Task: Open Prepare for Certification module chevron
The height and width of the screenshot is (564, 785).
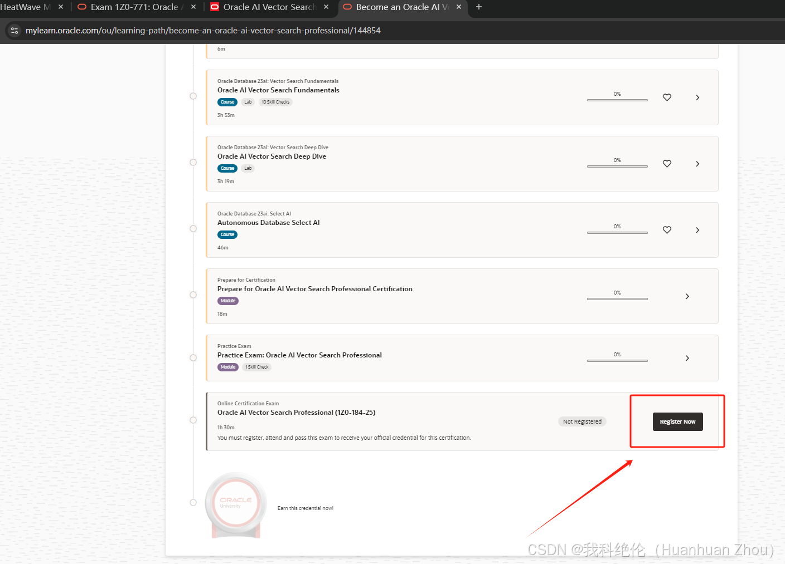Action: pos(687,296)
